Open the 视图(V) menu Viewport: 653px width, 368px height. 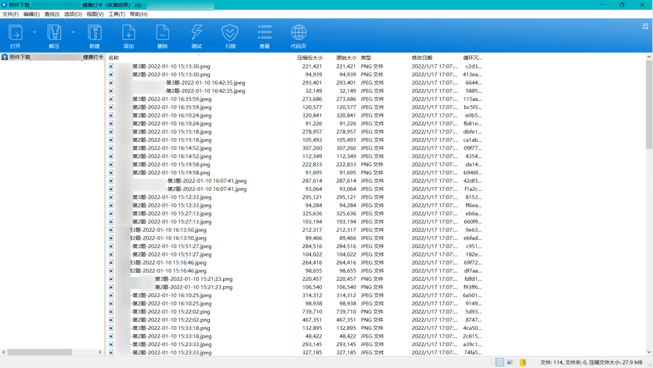click(x=94, y=14)
